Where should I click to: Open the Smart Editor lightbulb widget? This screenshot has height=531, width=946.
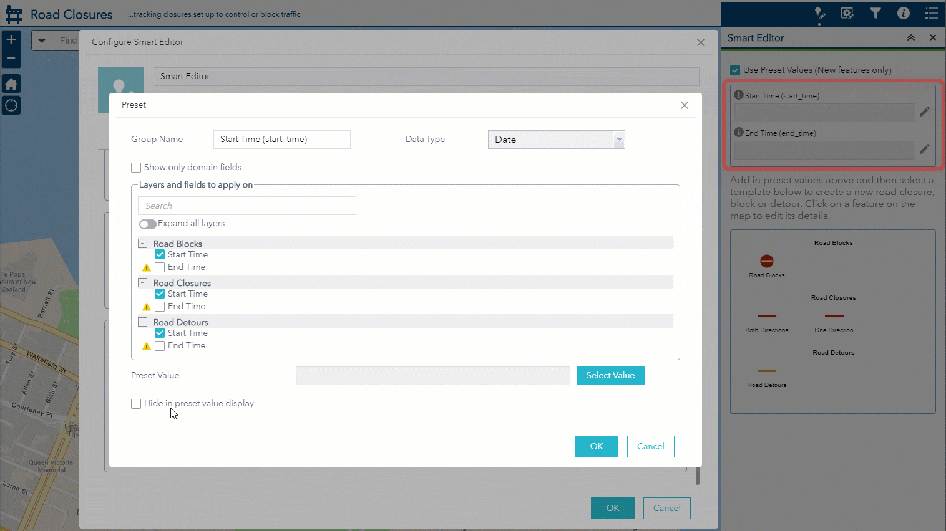click(x=819, y=14)
